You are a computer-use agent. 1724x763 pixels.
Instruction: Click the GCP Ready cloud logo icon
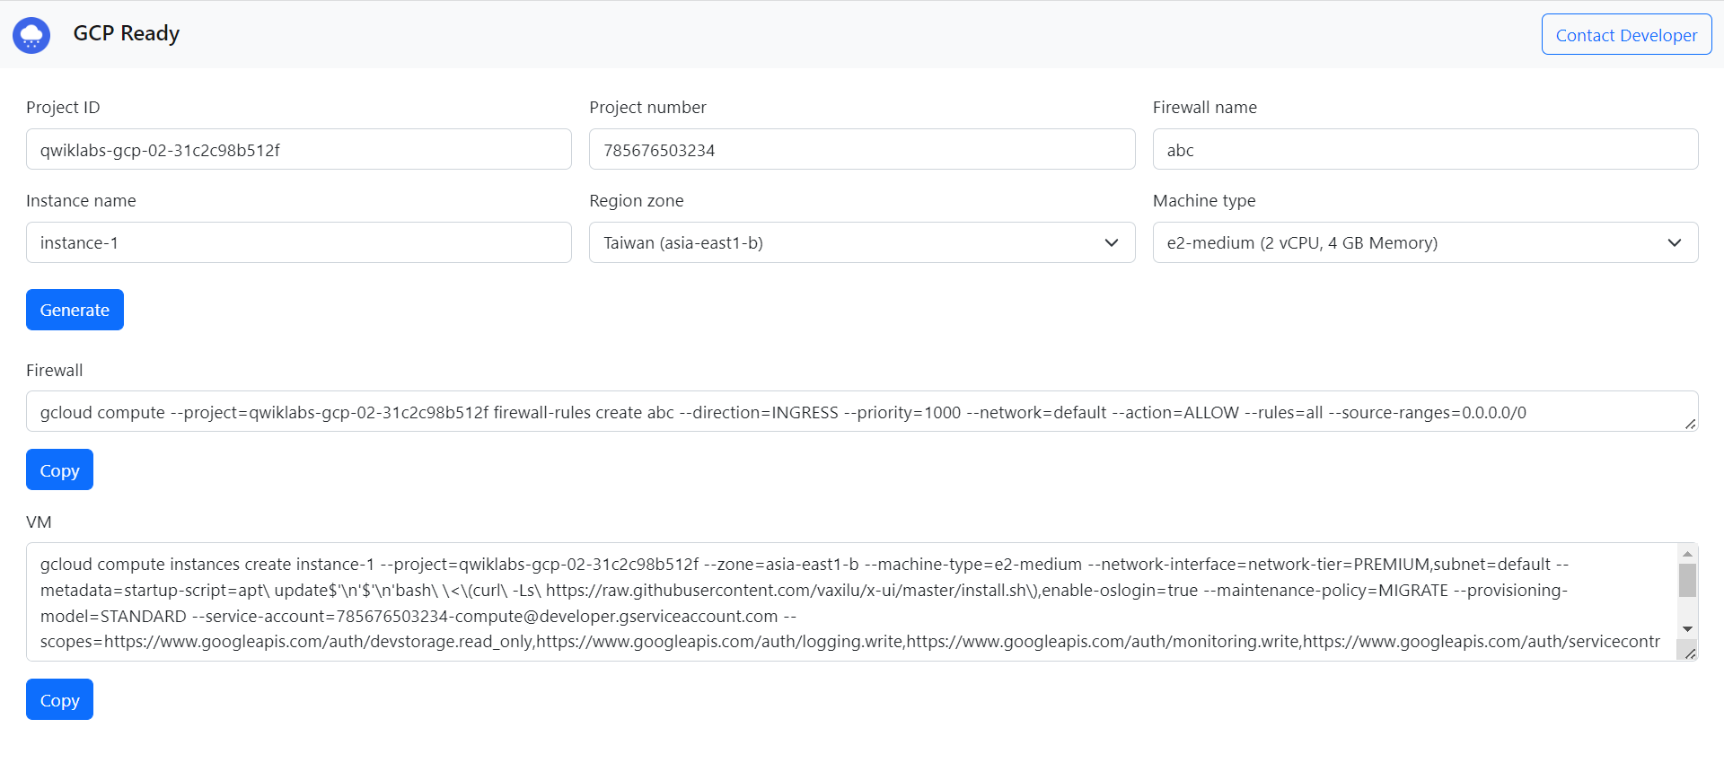tap(31, 35)
